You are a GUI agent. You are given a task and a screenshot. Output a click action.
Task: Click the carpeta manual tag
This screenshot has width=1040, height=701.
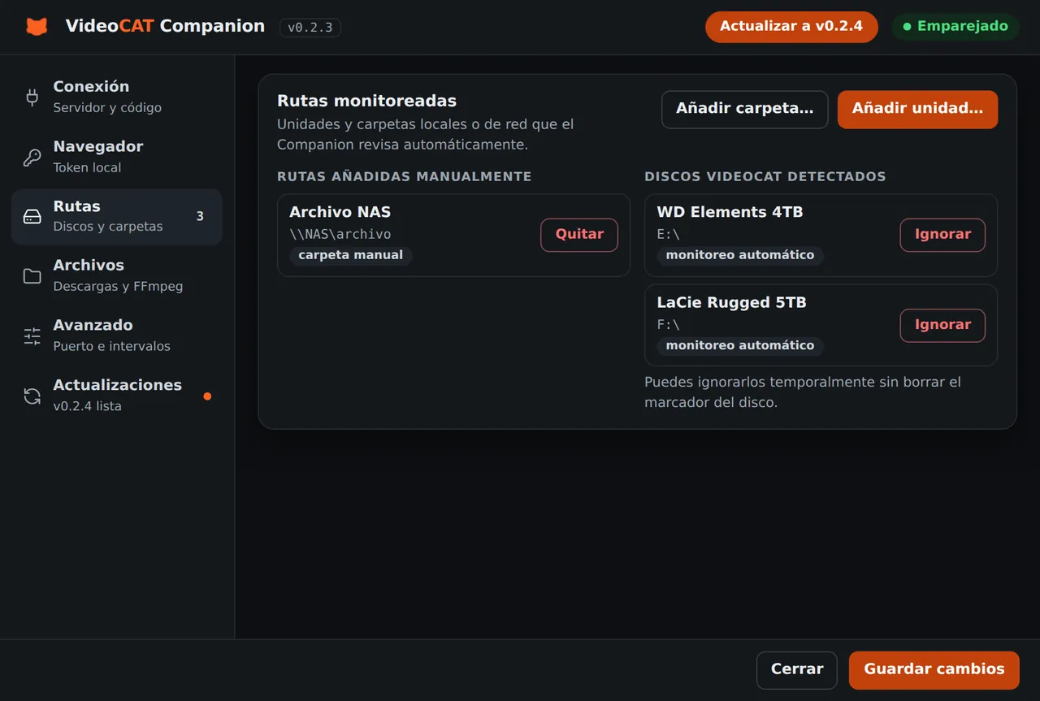coord(351,256)
